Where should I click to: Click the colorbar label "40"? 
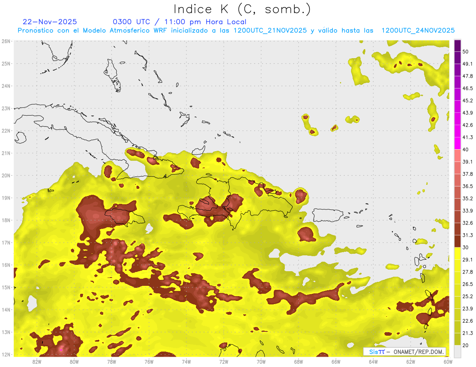[465, 150]
